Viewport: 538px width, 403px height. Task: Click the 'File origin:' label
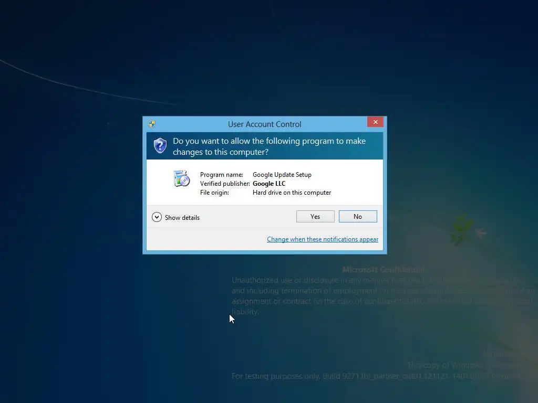click(x=214, y=193)
